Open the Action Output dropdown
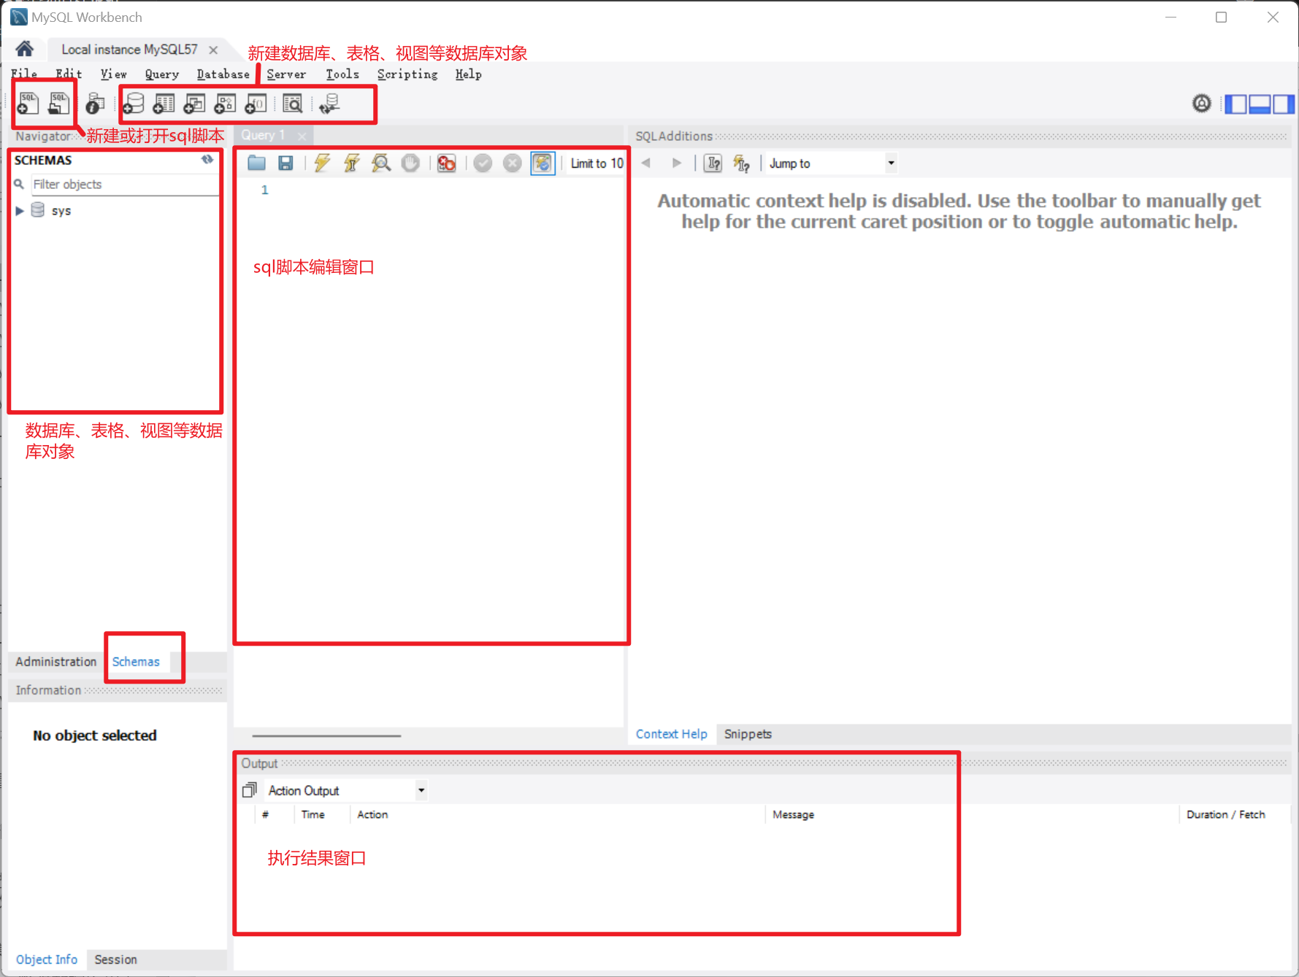1299x977 pixels. point(421,790)
